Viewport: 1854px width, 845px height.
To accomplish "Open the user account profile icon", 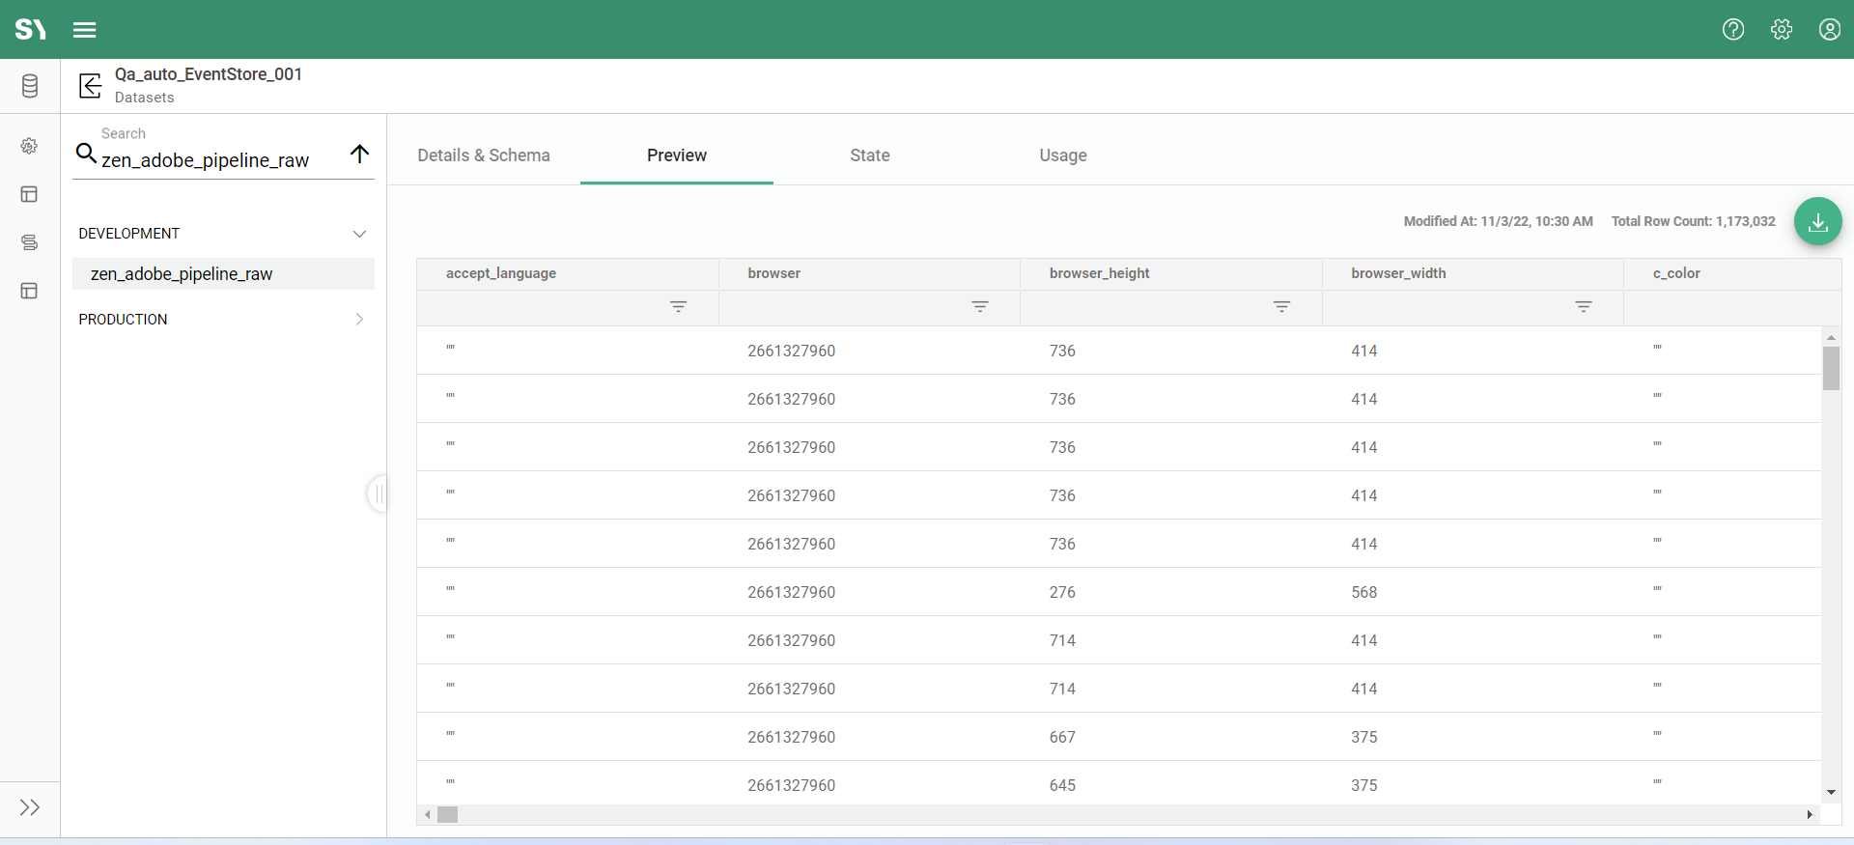I will (1829, 30).
